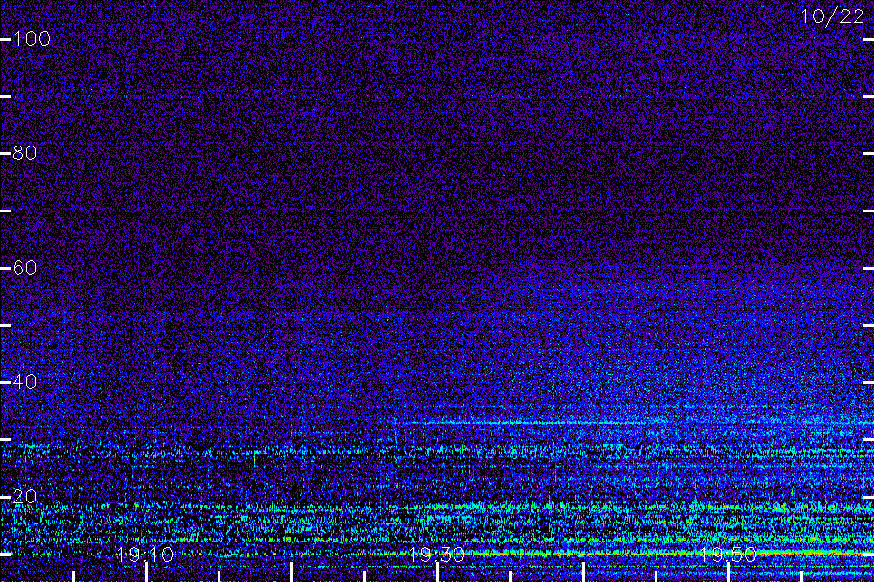This screenshot has width=874, height=582.
Task: Click the 19:50 time label
Action: pyautogui.click(x=728, y=554)
